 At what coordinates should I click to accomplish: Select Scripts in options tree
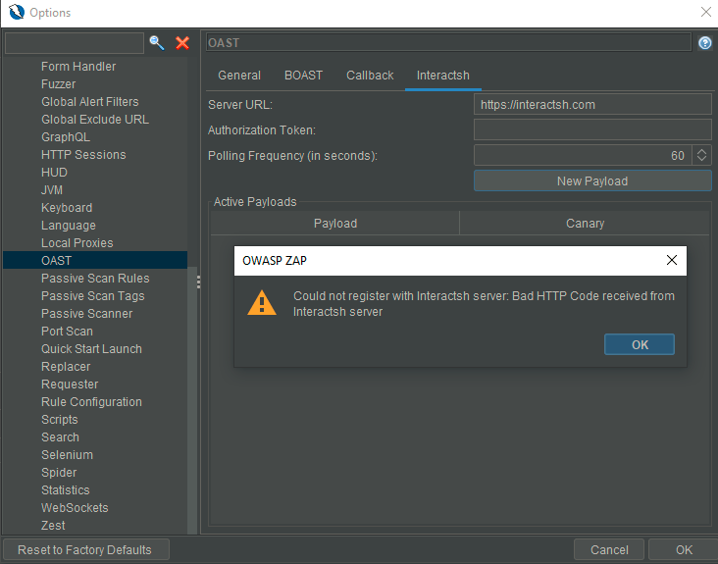60,420
